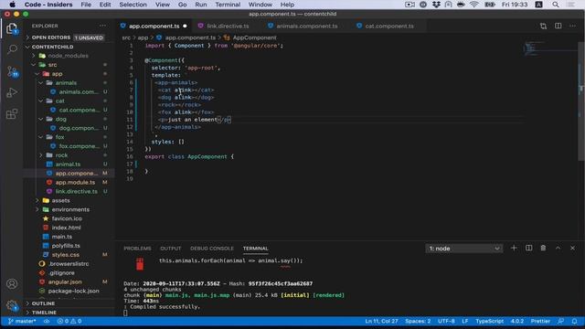This screenshot has width=585, height=329.
Task: Click the feedback icon in status bar
Action: pos(560,321)
